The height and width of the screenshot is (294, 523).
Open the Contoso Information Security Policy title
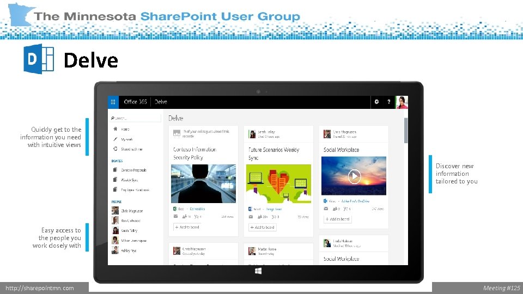click(x=194, y=154)
